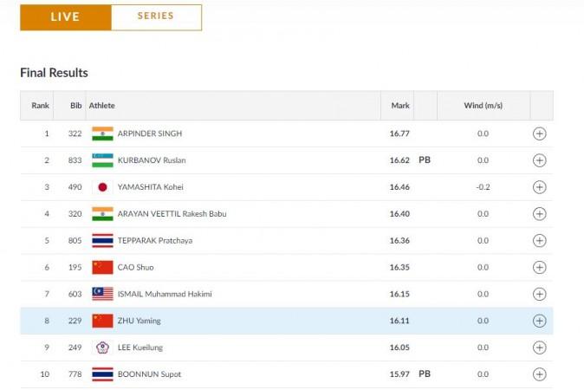This screenshot has height=390, width=584.
Task: Click Thailand flag beside TEPPARAK Pratchaya
Action: 102,241
